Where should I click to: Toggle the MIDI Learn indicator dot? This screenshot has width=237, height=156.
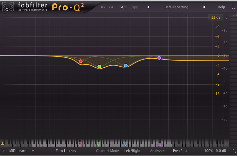[4, 151]
